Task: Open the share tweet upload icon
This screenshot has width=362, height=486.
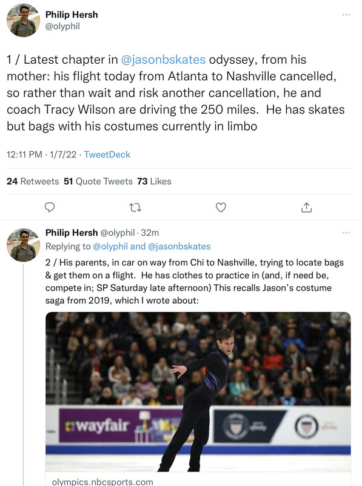Action: (x=306, y=207)
